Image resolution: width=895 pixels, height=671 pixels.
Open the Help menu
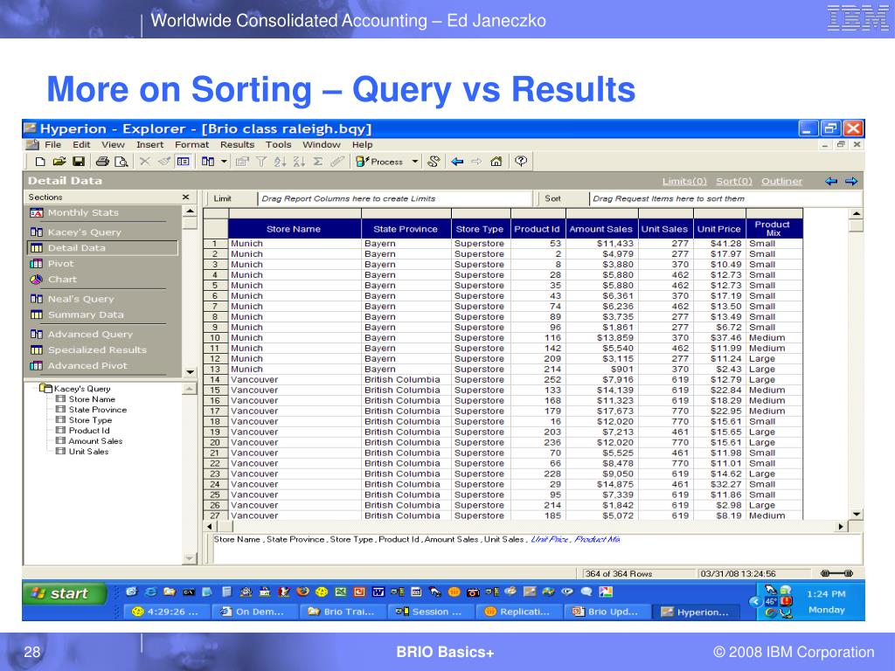[x=363, y=145]
